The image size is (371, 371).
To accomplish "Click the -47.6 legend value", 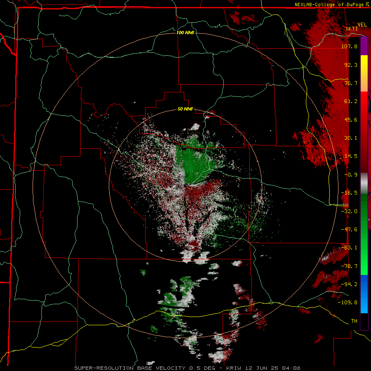I will coord(349,230).
